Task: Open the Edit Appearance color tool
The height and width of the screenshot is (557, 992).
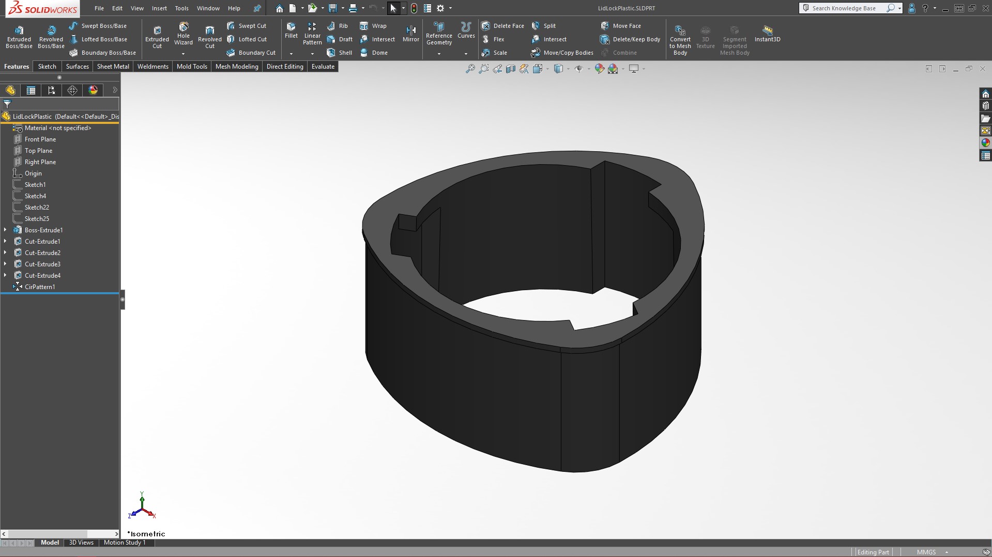Action: click(599, 69)
